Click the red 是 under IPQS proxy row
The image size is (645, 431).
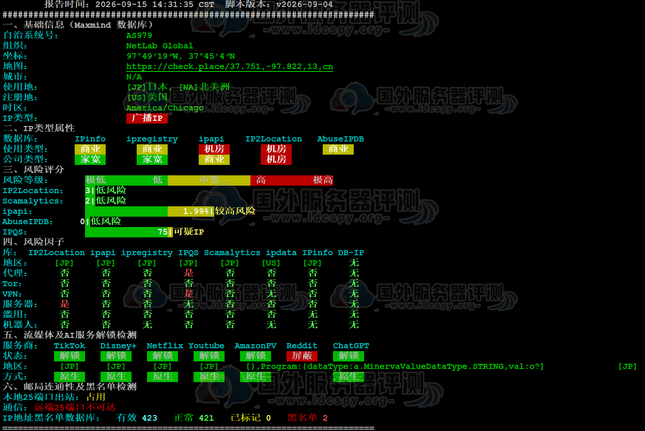tap(188, 273)
